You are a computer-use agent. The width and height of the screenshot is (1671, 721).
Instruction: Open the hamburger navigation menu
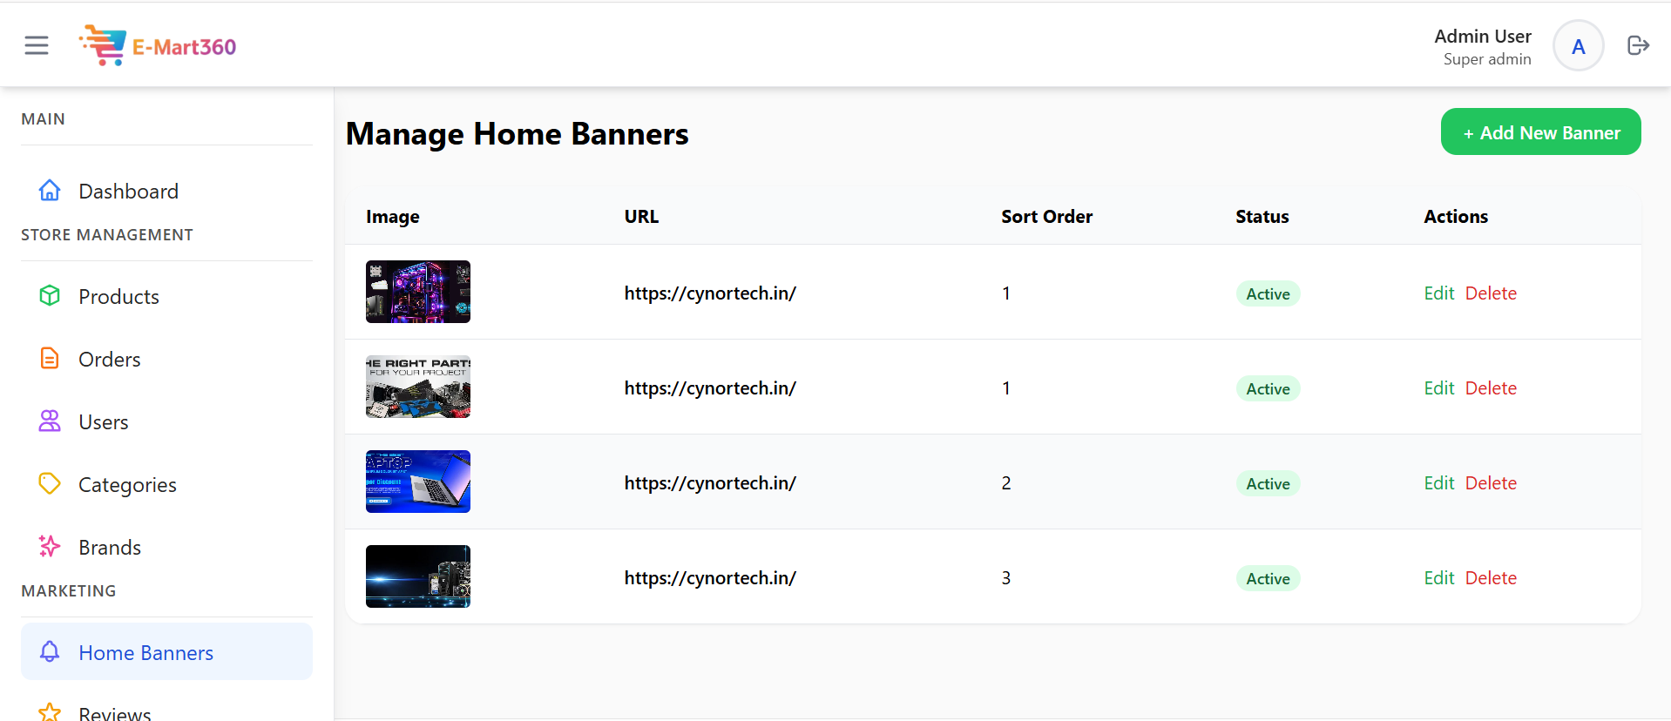[36, 44]
